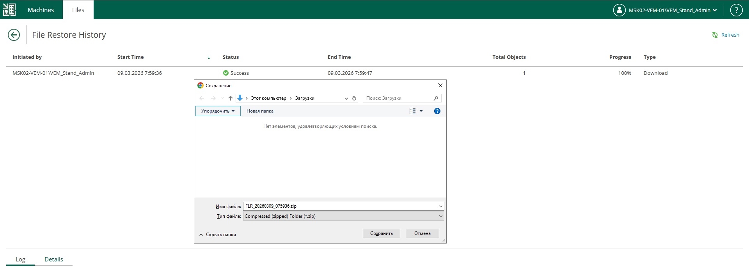Click the 09.03.2026 7:59:47 end time cell
The height and width of the screenshot is (270, 749).
coord(350,73)
